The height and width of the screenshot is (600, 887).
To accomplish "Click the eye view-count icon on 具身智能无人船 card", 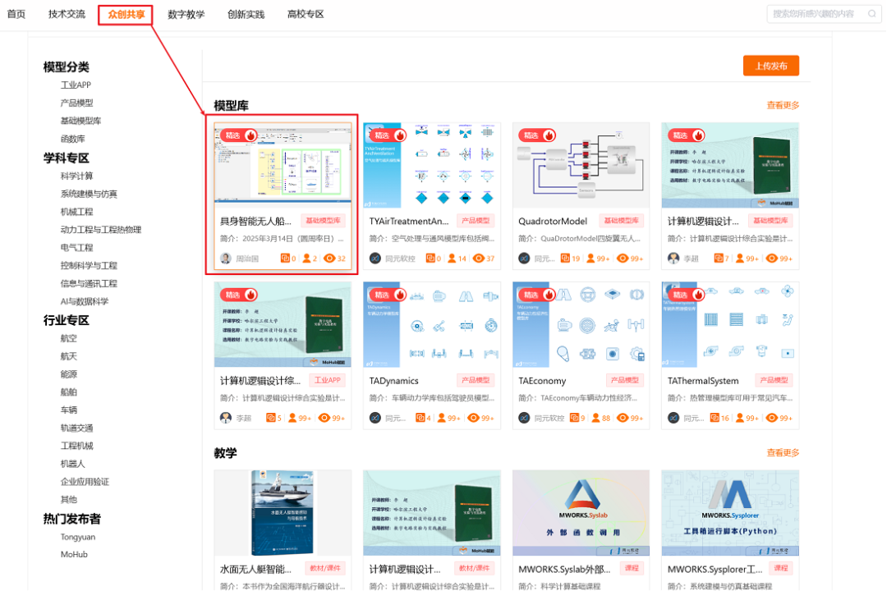I will [330, 258].
